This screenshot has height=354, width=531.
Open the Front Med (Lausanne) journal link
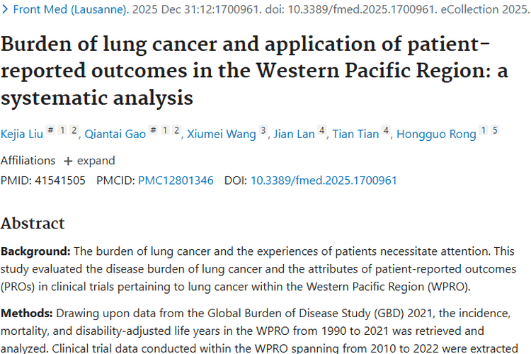tap(70, 11)
